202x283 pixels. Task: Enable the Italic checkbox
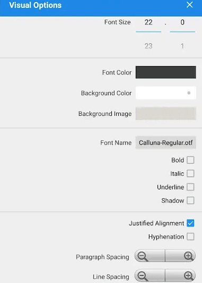pyautogui.click(x=190, y=174)
